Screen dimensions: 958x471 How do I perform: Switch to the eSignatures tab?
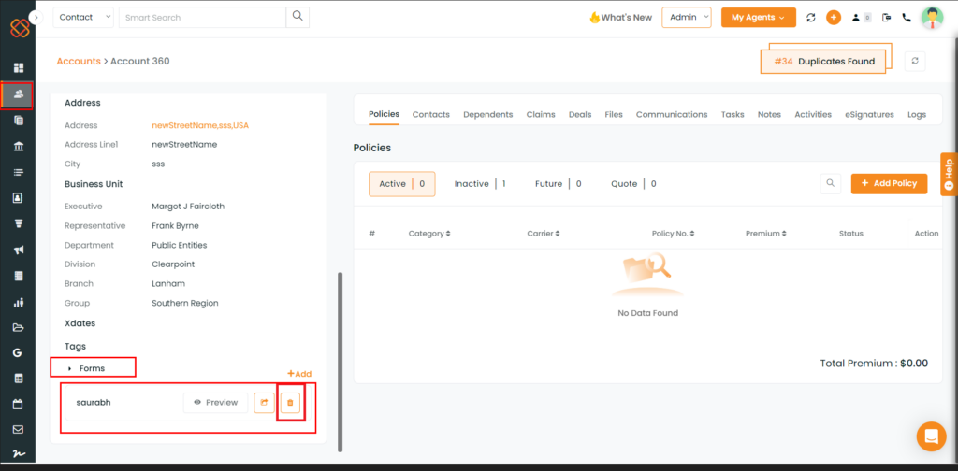(x=869, y=114)
